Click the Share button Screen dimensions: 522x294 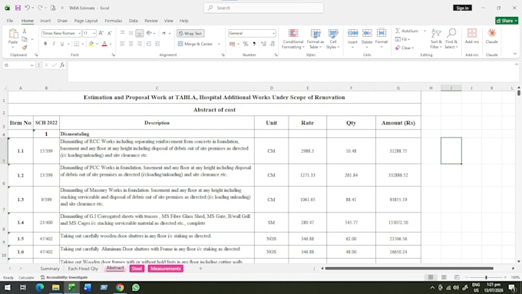click(x=507, y=21)
